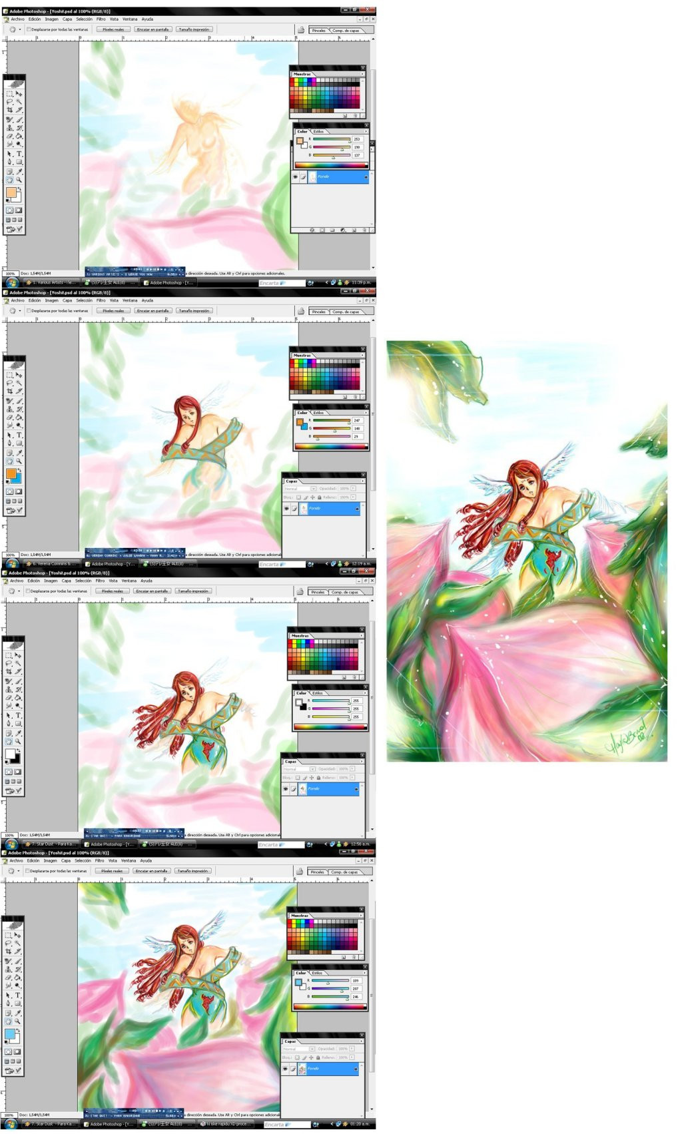This screenshot has height=1134, width=682.
Task: Open Capas panel menu arrow, 12:19 a.m. screenshot
Action: (x=362, y=481)
